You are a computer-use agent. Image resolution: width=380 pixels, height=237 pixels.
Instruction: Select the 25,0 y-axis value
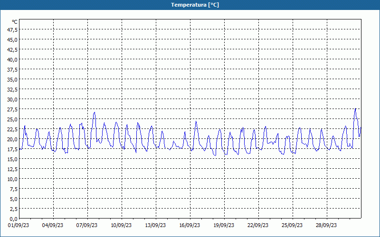click(12, 119)
